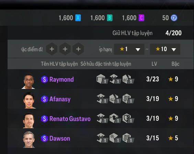
Task: Click the S grade badge next to Dawson
Action: (44, 138)
